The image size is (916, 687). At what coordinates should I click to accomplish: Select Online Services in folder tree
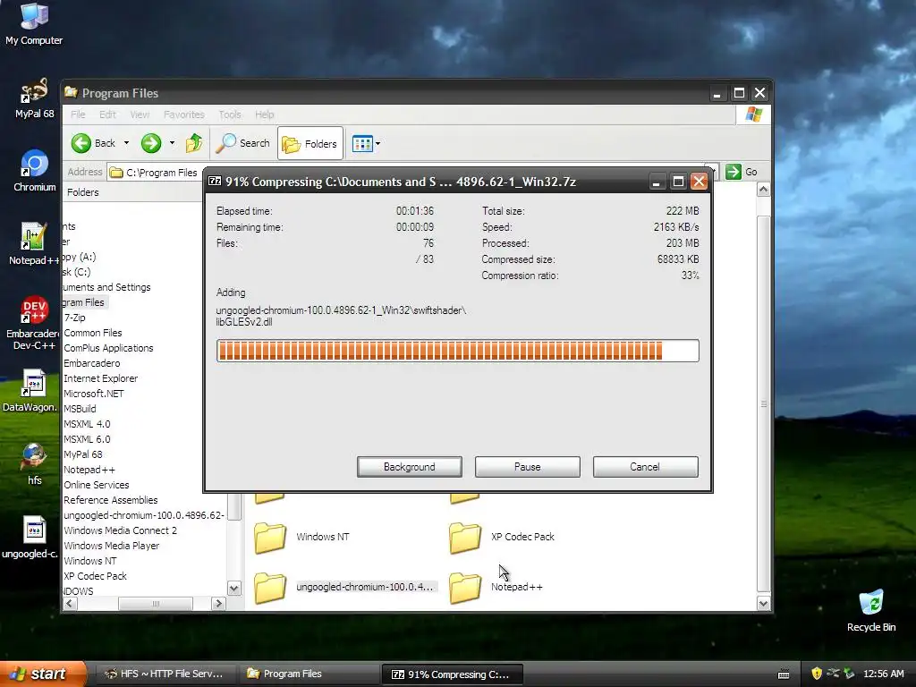(x=97, y=484)
